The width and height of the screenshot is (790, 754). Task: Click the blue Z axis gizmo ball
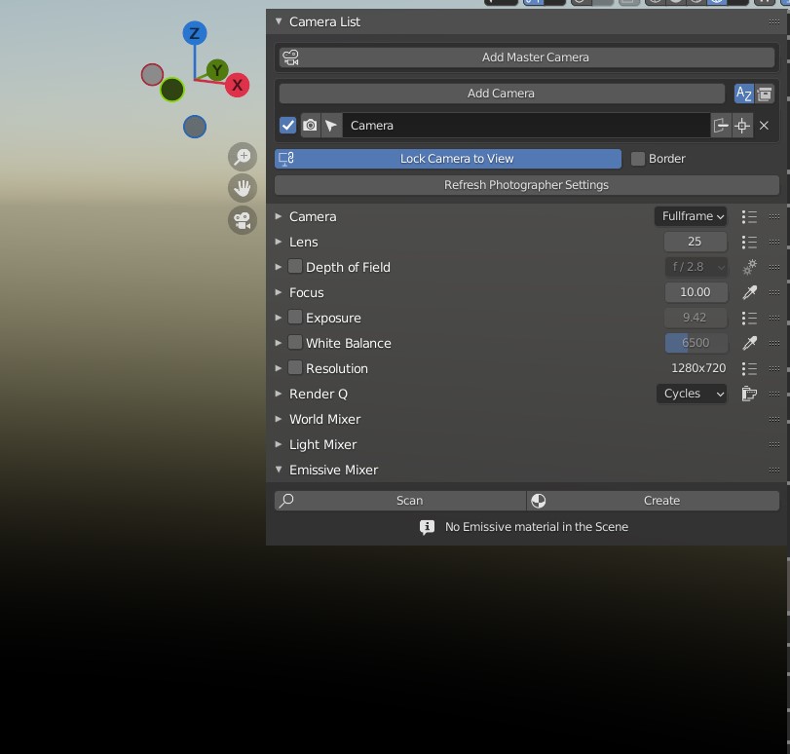(195, 33)
